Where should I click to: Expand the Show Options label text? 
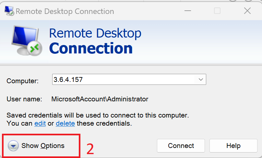tap(43, 146)
